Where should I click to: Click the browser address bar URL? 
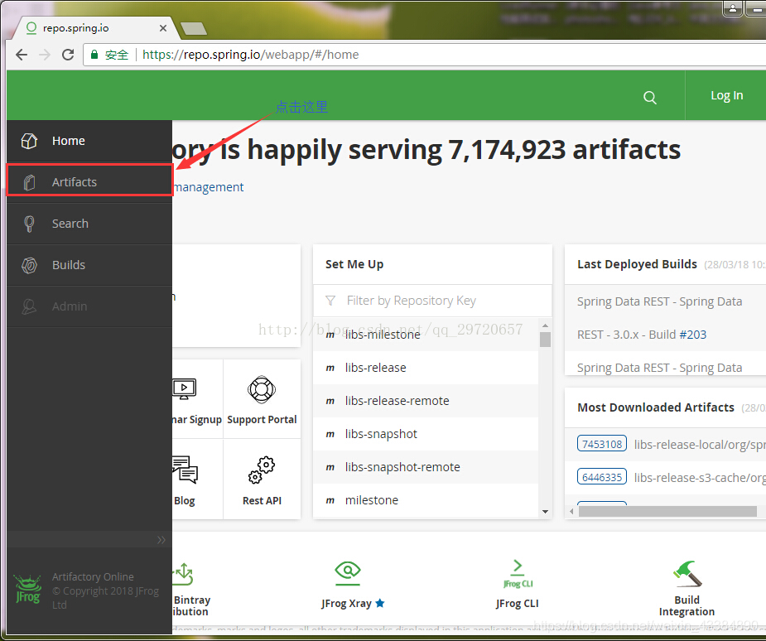[x=250, y=55]
